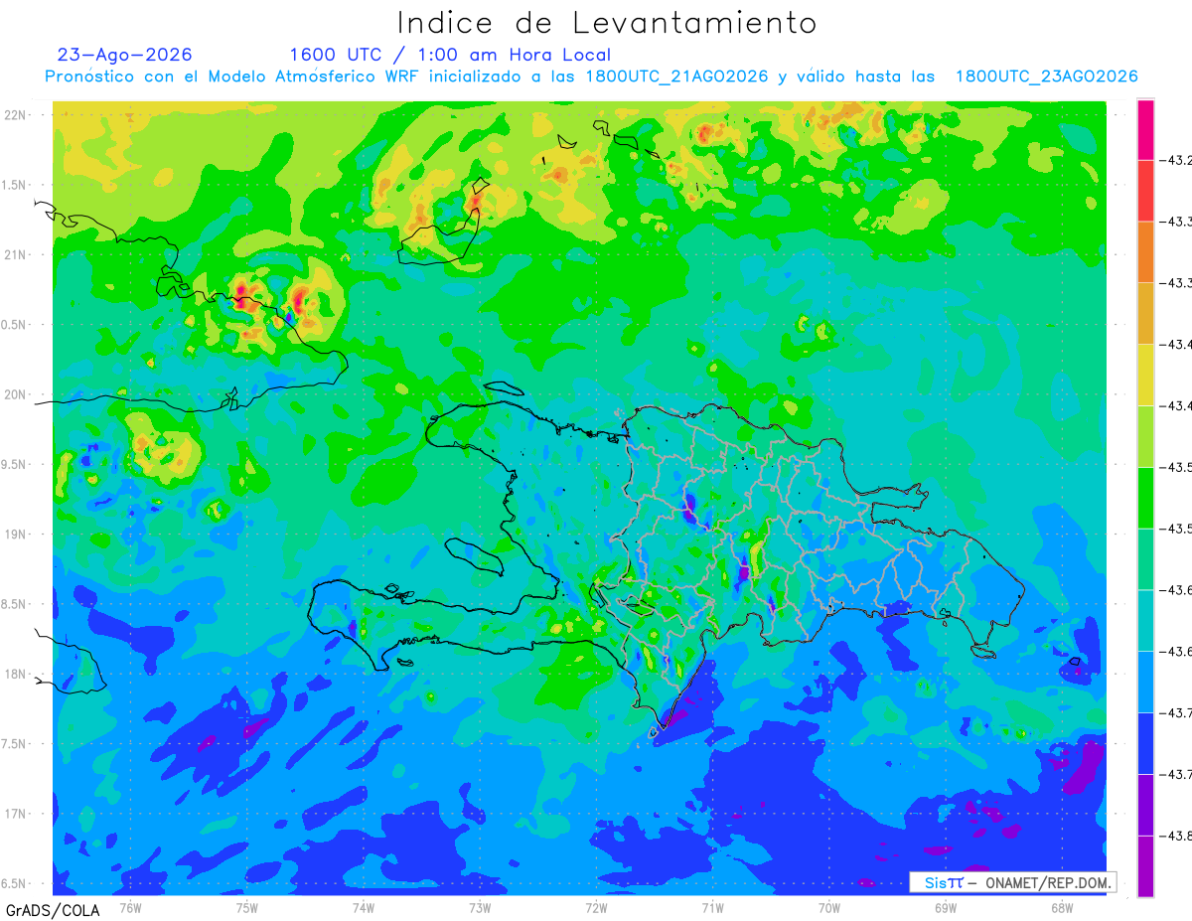
Task: Pick the pure green legend swatch
Action: [x=1145, y=498]
